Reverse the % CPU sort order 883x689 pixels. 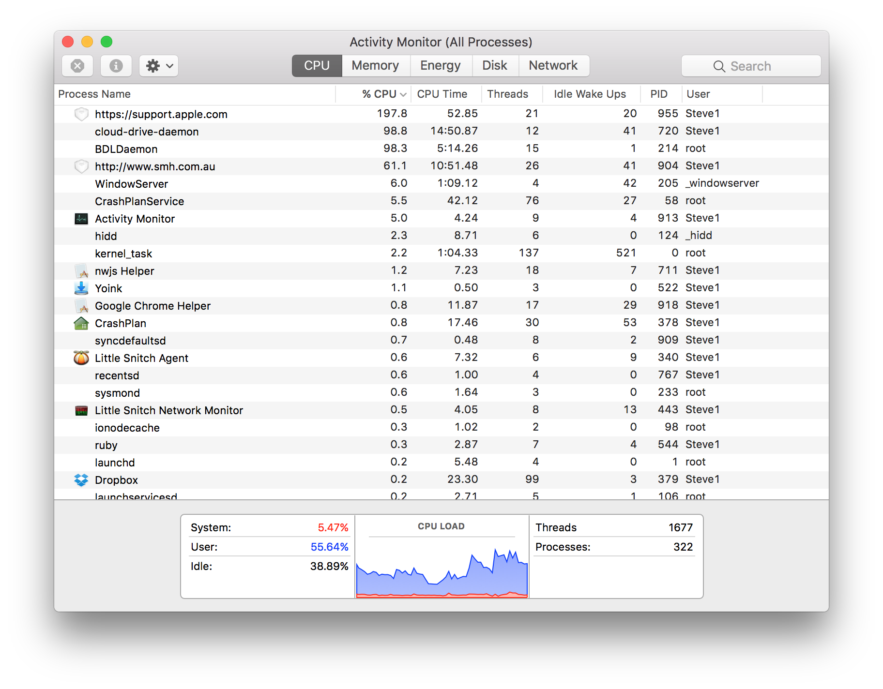click(x=373, y=94)
